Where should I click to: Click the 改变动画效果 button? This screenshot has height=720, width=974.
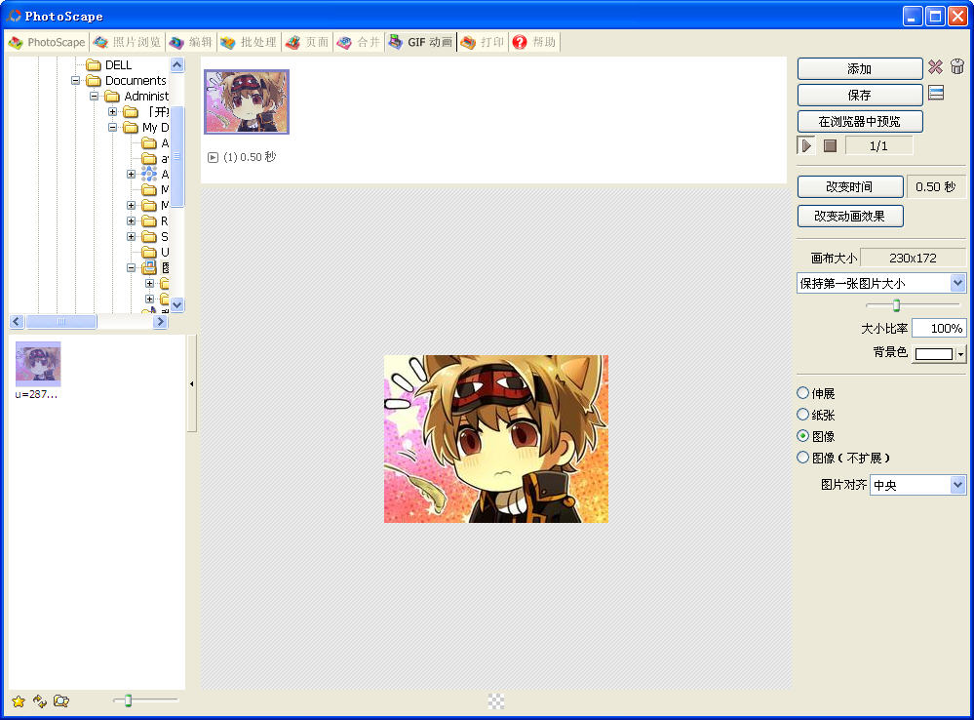(850, 216)
